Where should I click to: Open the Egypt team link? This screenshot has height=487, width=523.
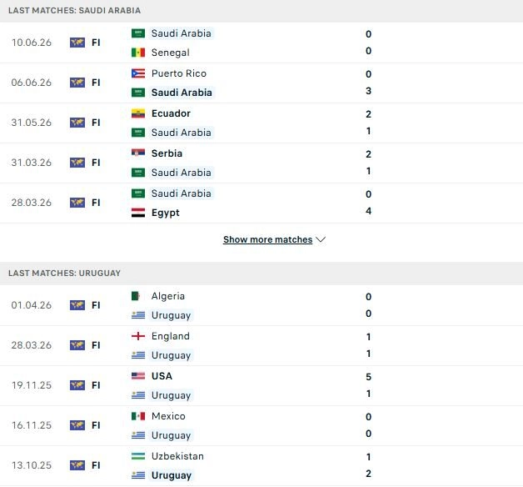click(166, 213)
